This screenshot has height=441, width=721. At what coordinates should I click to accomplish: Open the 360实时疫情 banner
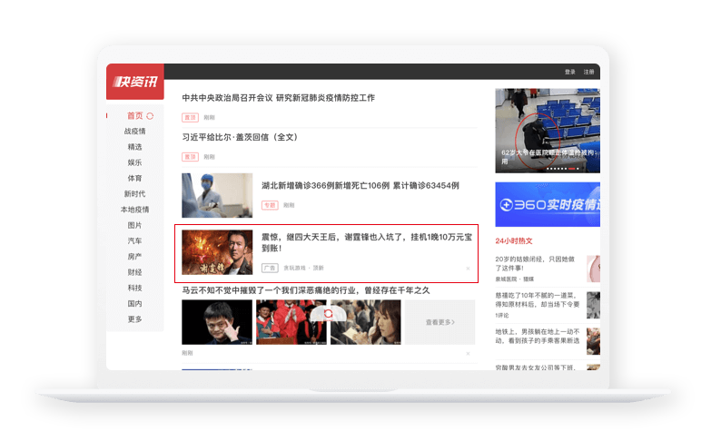[x=548, y=204]
